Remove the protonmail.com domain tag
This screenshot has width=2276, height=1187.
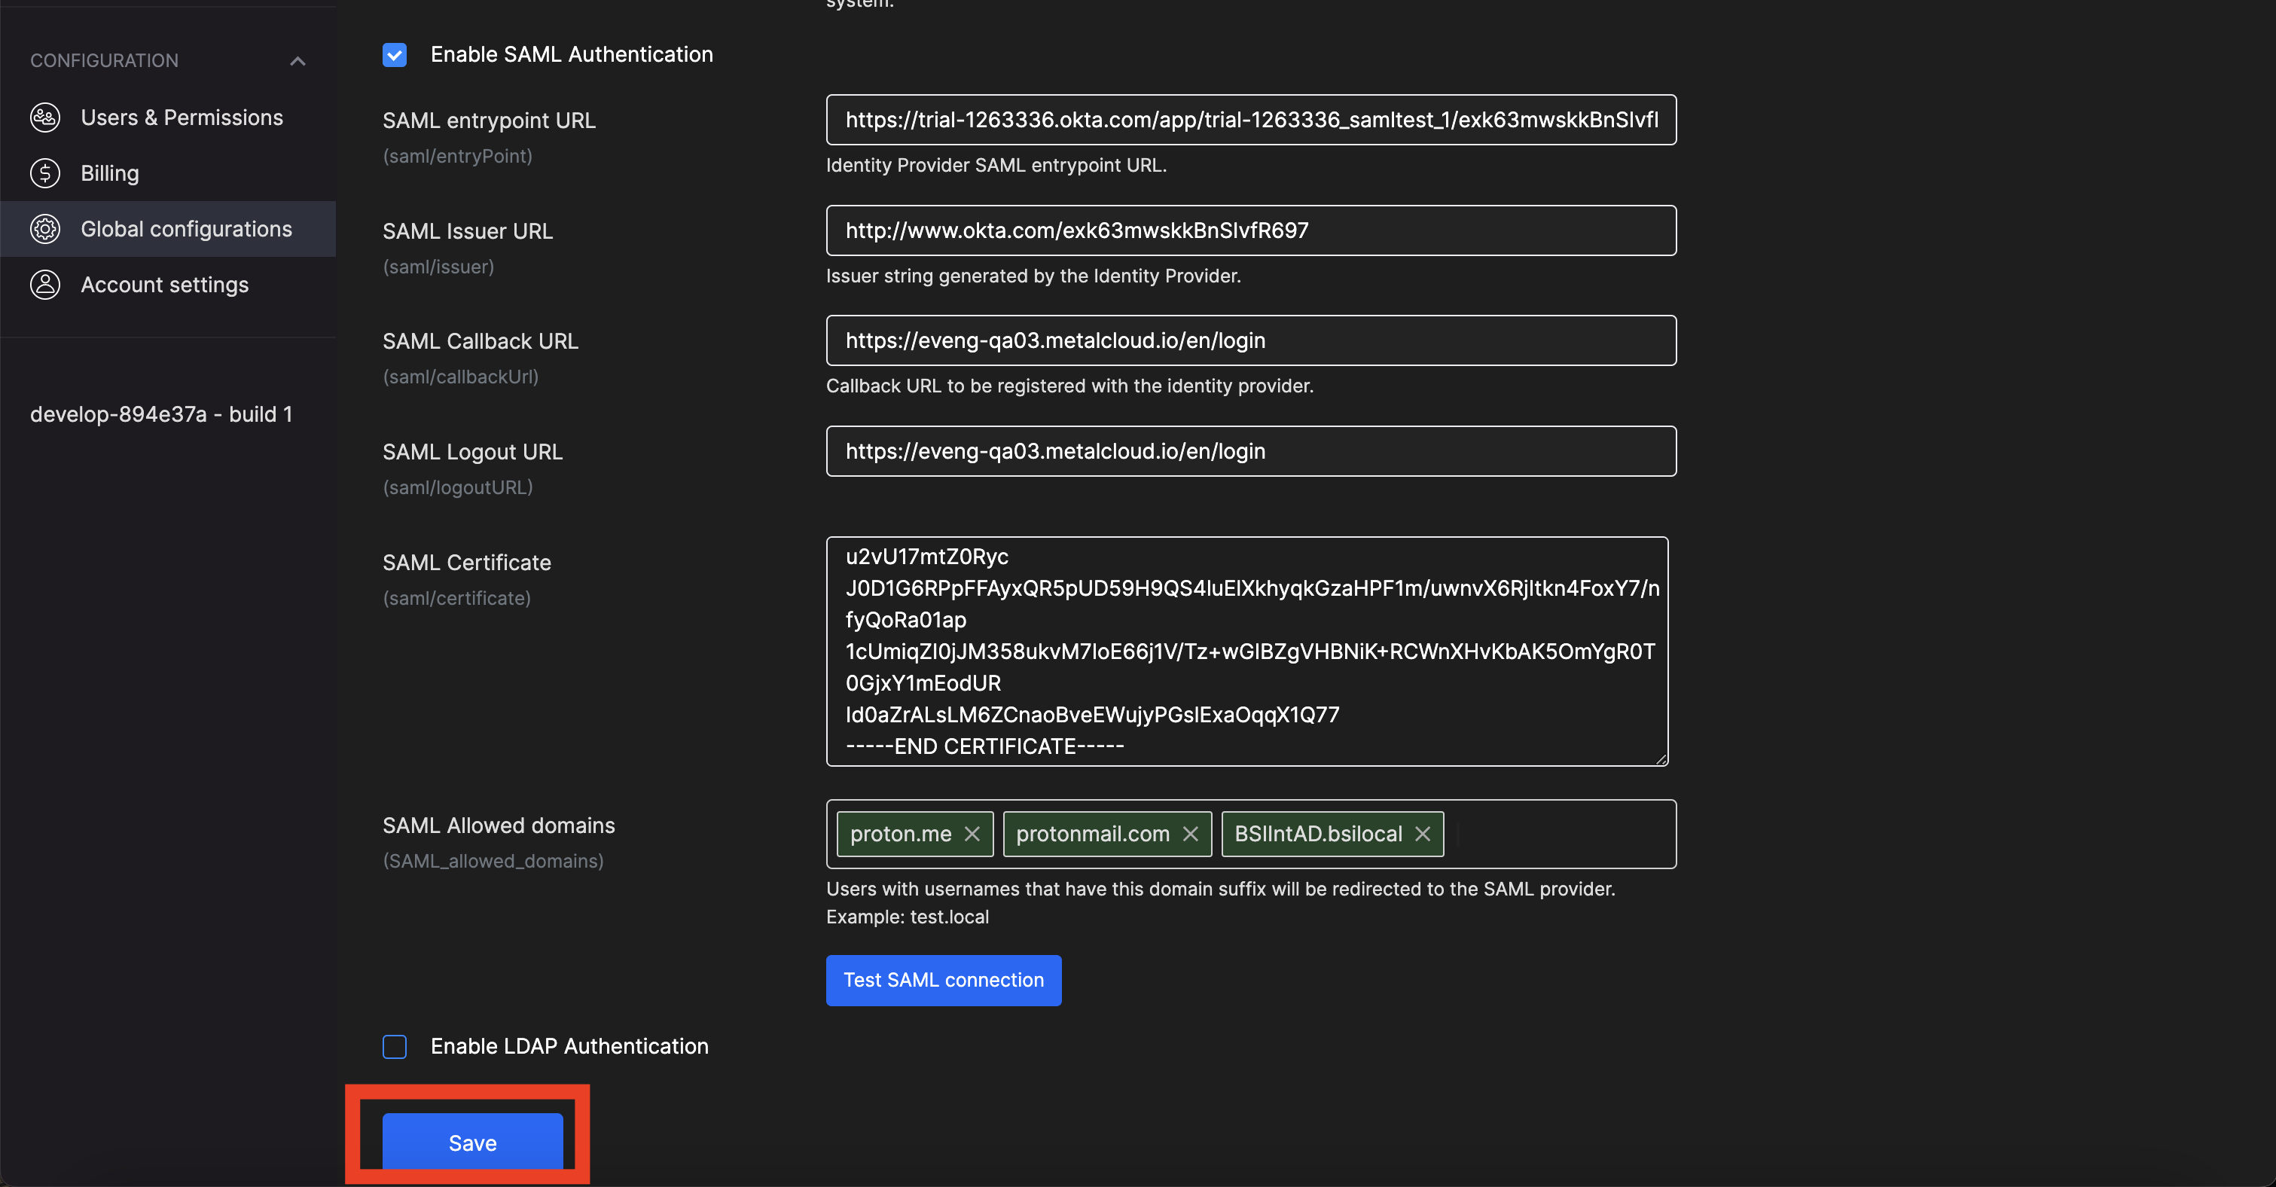pos(1190,834)
